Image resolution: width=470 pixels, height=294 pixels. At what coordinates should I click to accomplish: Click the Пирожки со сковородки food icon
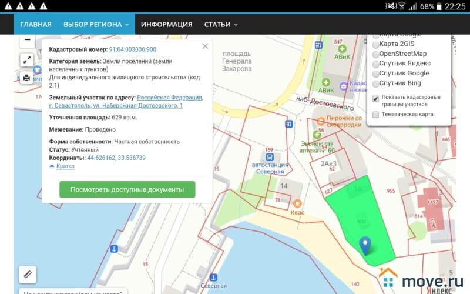tap(321, 122)
